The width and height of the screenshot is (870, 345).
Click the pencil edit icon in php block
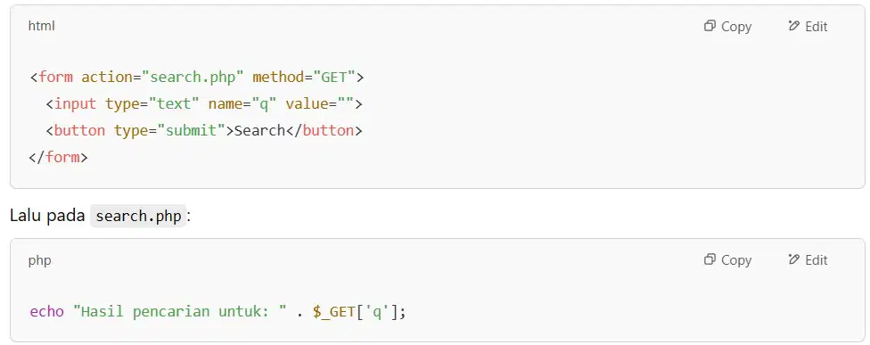(793, 259)
